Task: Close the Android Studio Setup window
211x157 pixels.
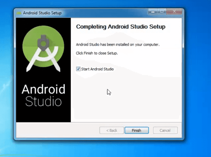Action: click(x=174, y=12)
